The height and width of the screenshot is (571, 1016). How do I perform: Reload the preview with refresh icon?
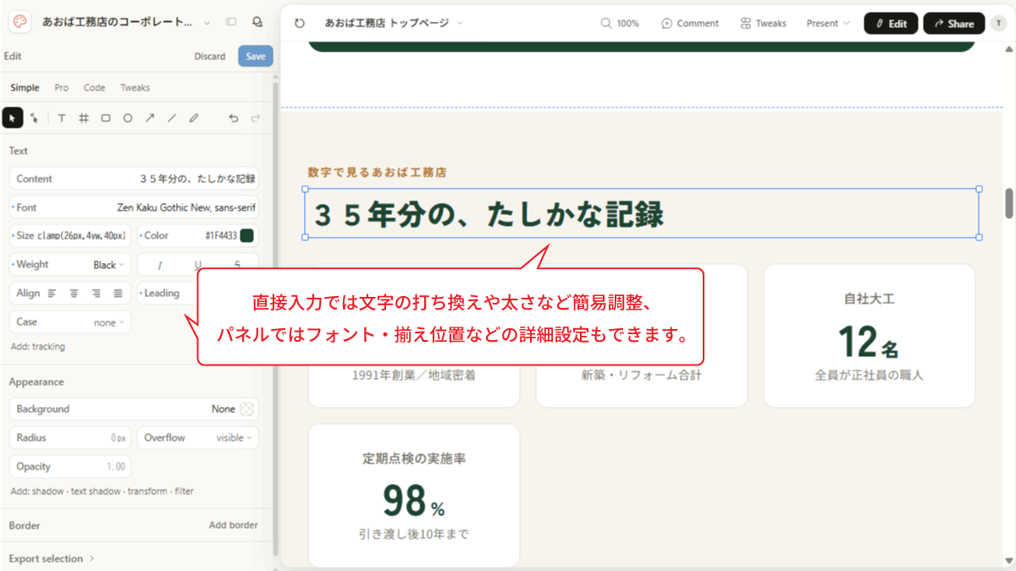[x=300, y=24]
